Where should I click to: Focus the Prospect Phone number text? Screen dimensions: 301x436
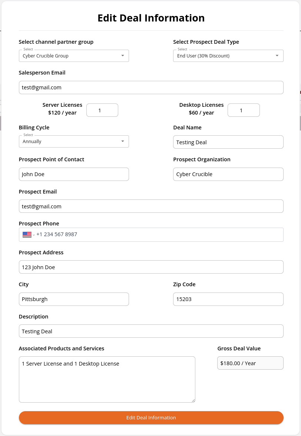[57, 234]
